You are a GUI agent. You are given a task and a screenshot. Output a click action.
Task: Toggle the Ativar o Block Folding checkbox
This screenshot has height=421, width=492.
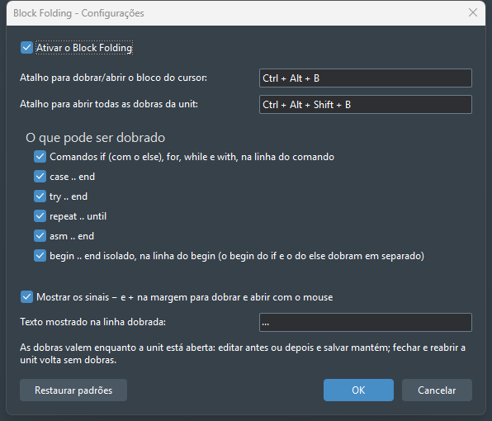coord(26,48)
